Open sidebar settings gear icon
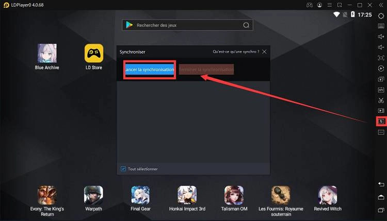Image resolution: width=387 pixels, height=221 pixels. pyautogui.click(x=381, y=16)
